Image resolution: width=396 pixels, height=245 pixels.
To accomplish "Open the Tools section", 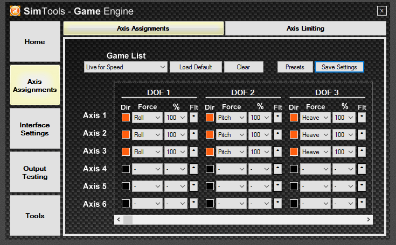I will [x=35, y=216].
